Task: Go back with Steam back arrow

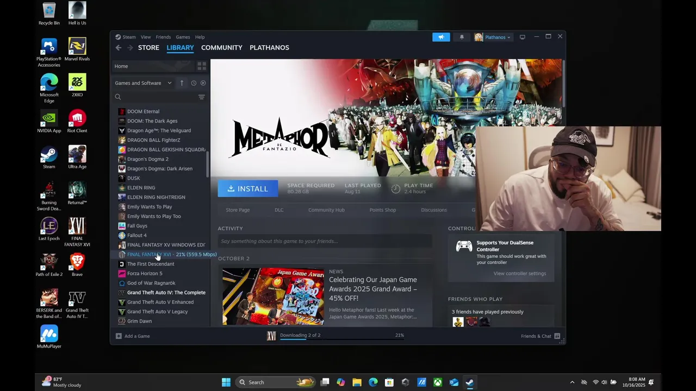Action: tap(118, 48)
